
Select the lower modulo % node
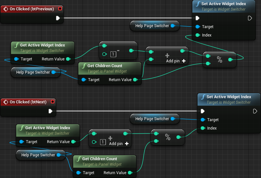click(168, 137)
